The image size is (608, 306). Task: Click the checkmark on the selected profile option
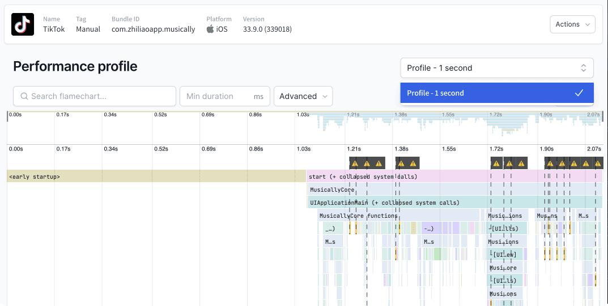[x=579, y=93]
